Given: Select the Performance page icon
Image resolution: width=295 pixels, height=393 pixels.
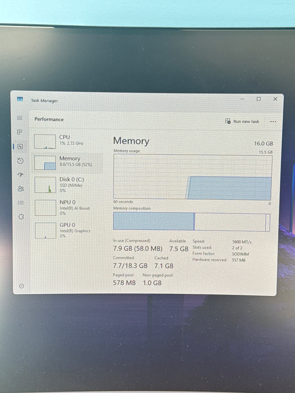Looking at the screenshot, I should pos(20,147).
